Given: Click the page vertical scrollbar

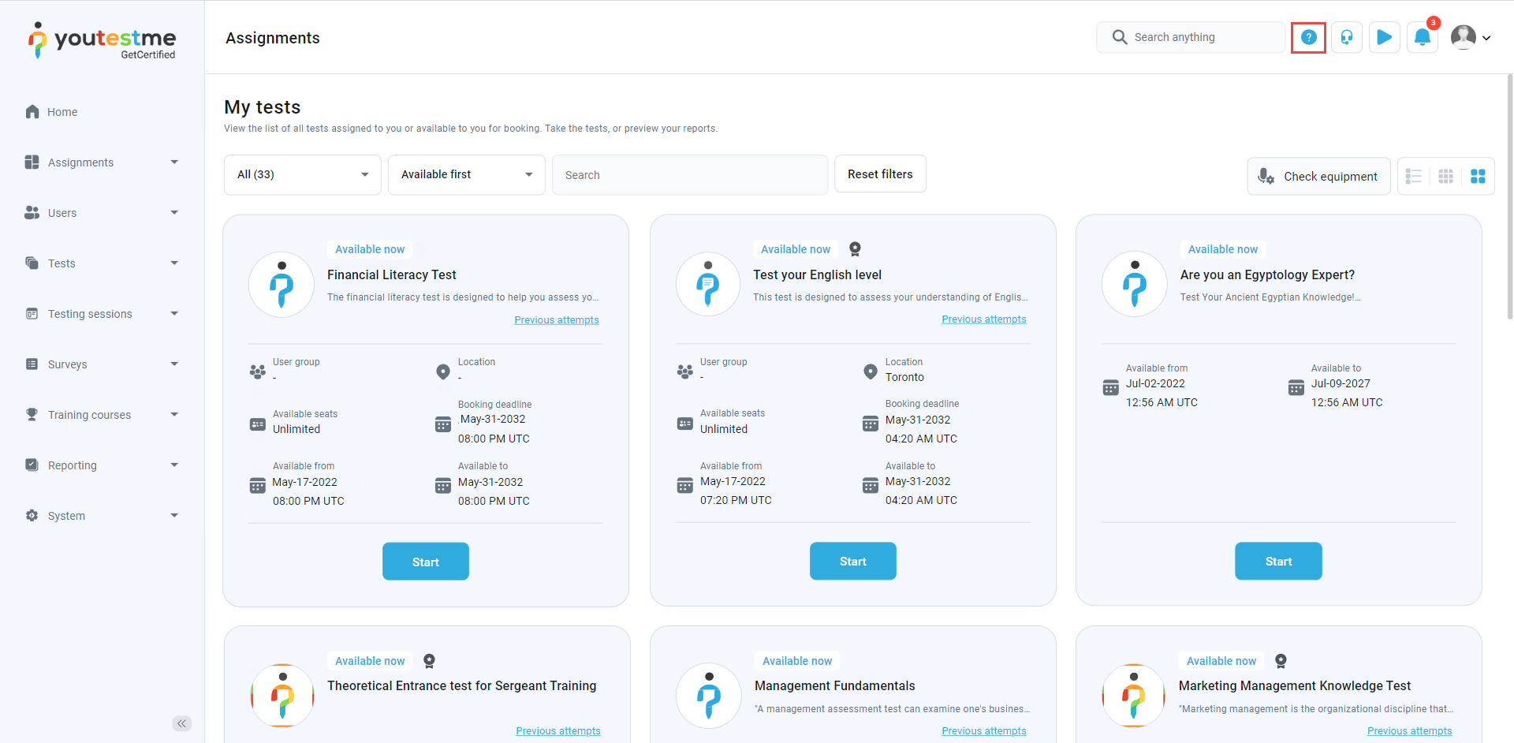Looking at the screenshot, I should [1509, 197].
